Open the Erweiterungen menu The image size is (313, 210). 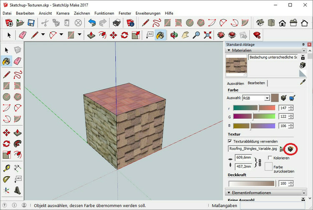click(147, 13)
